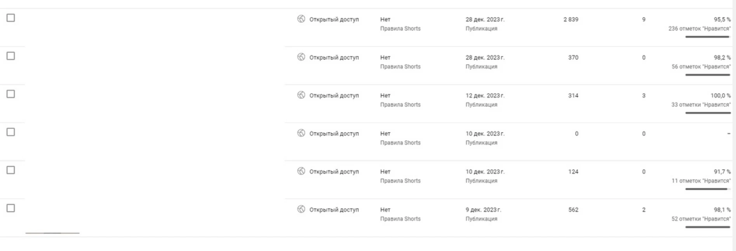Click the like-ratio bar under 91,7 %
Image resolution: width=736 pixels, height=251 pixels.
point(708,189)
